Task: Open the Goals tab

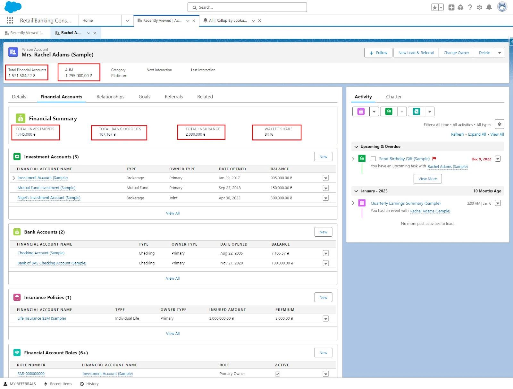Action: click(x=144, y=97)
